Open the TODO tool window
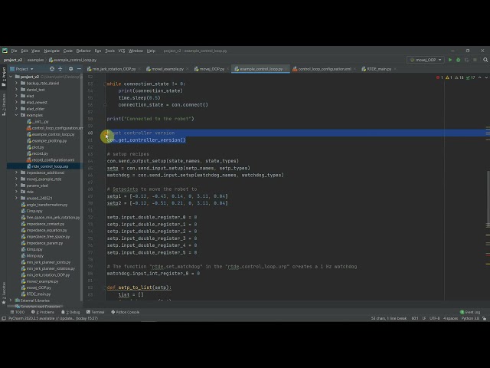490x368 pixels. click(18, 312)
